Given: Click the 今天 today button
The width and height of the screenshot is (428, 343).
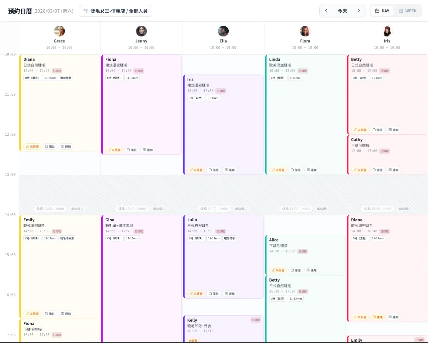Looking at the screenshot, I should 342,11.
